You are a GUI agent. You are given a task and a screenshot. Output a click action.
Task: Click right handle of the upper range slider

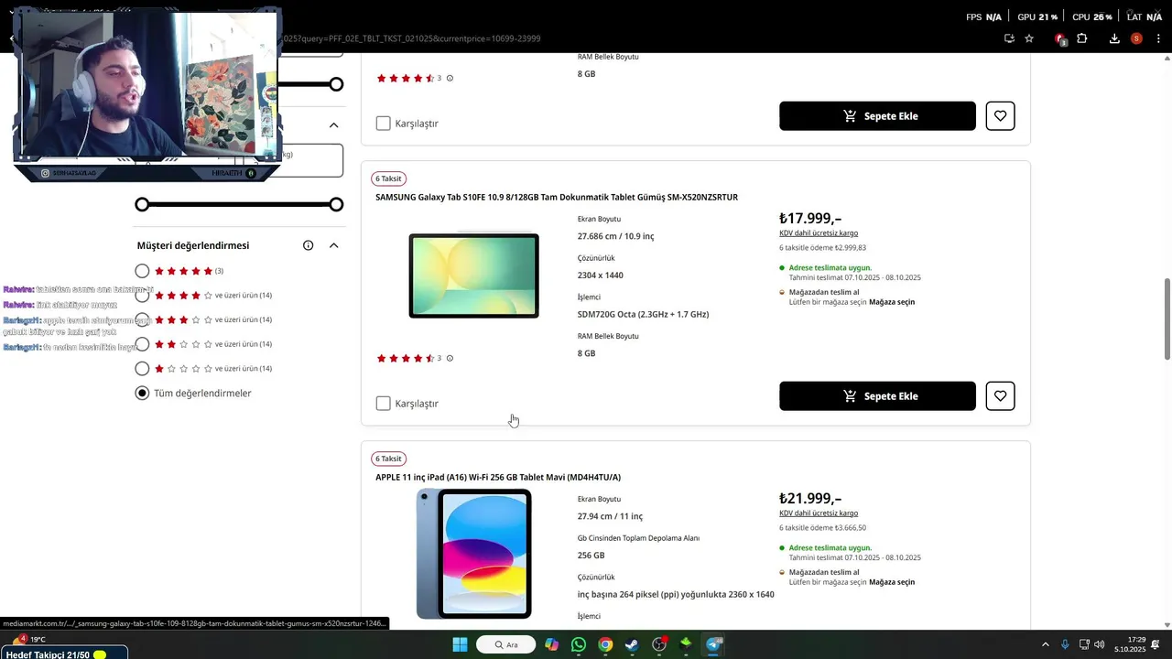(336, 84)
